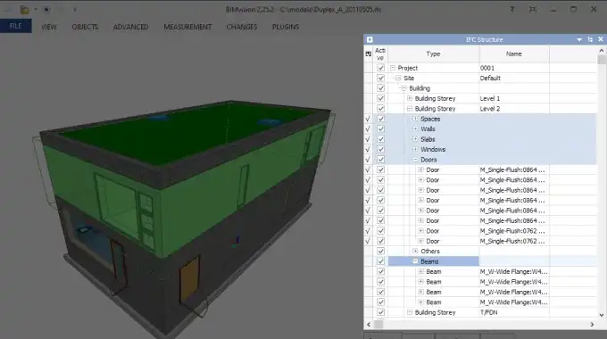
Task: Click the circular icon next to the folder in title bar
Action: pyautogui.click(x=46, y=9)
